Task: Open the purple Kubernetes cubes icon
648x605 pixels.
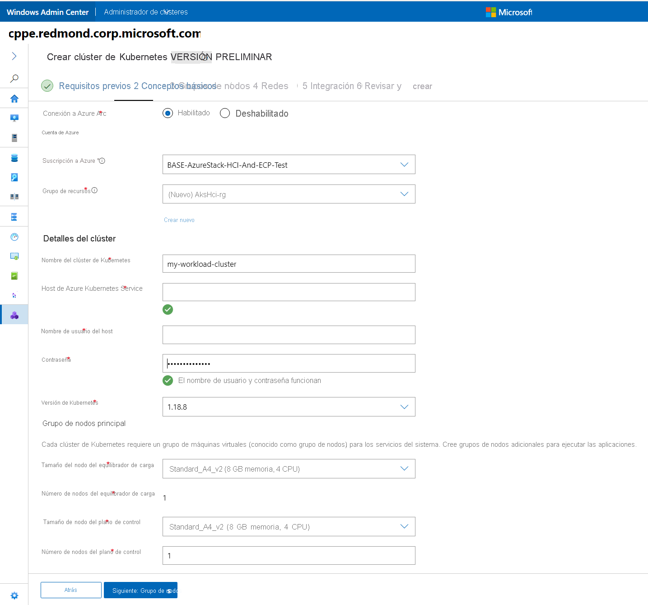Action: click(x=14, y=315)
